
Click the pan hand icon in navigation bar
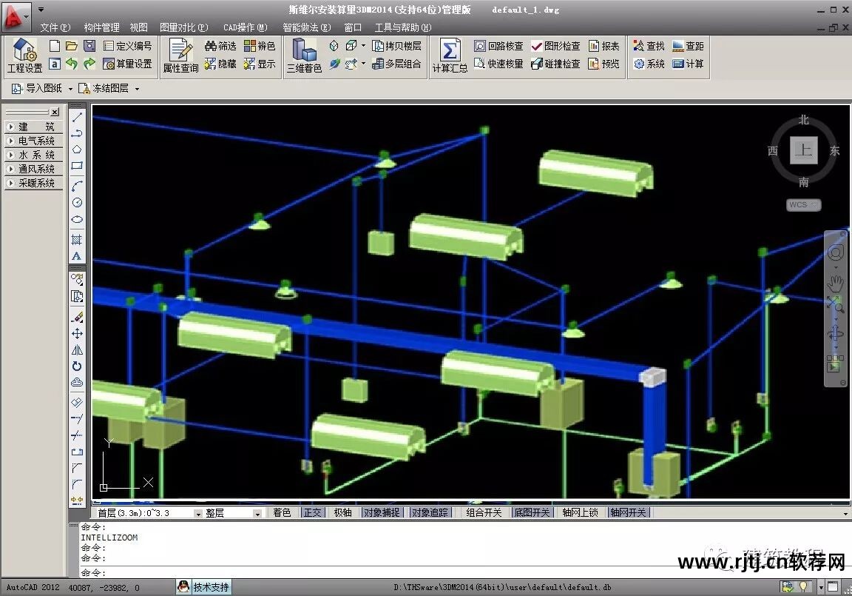tap(835, 284)
